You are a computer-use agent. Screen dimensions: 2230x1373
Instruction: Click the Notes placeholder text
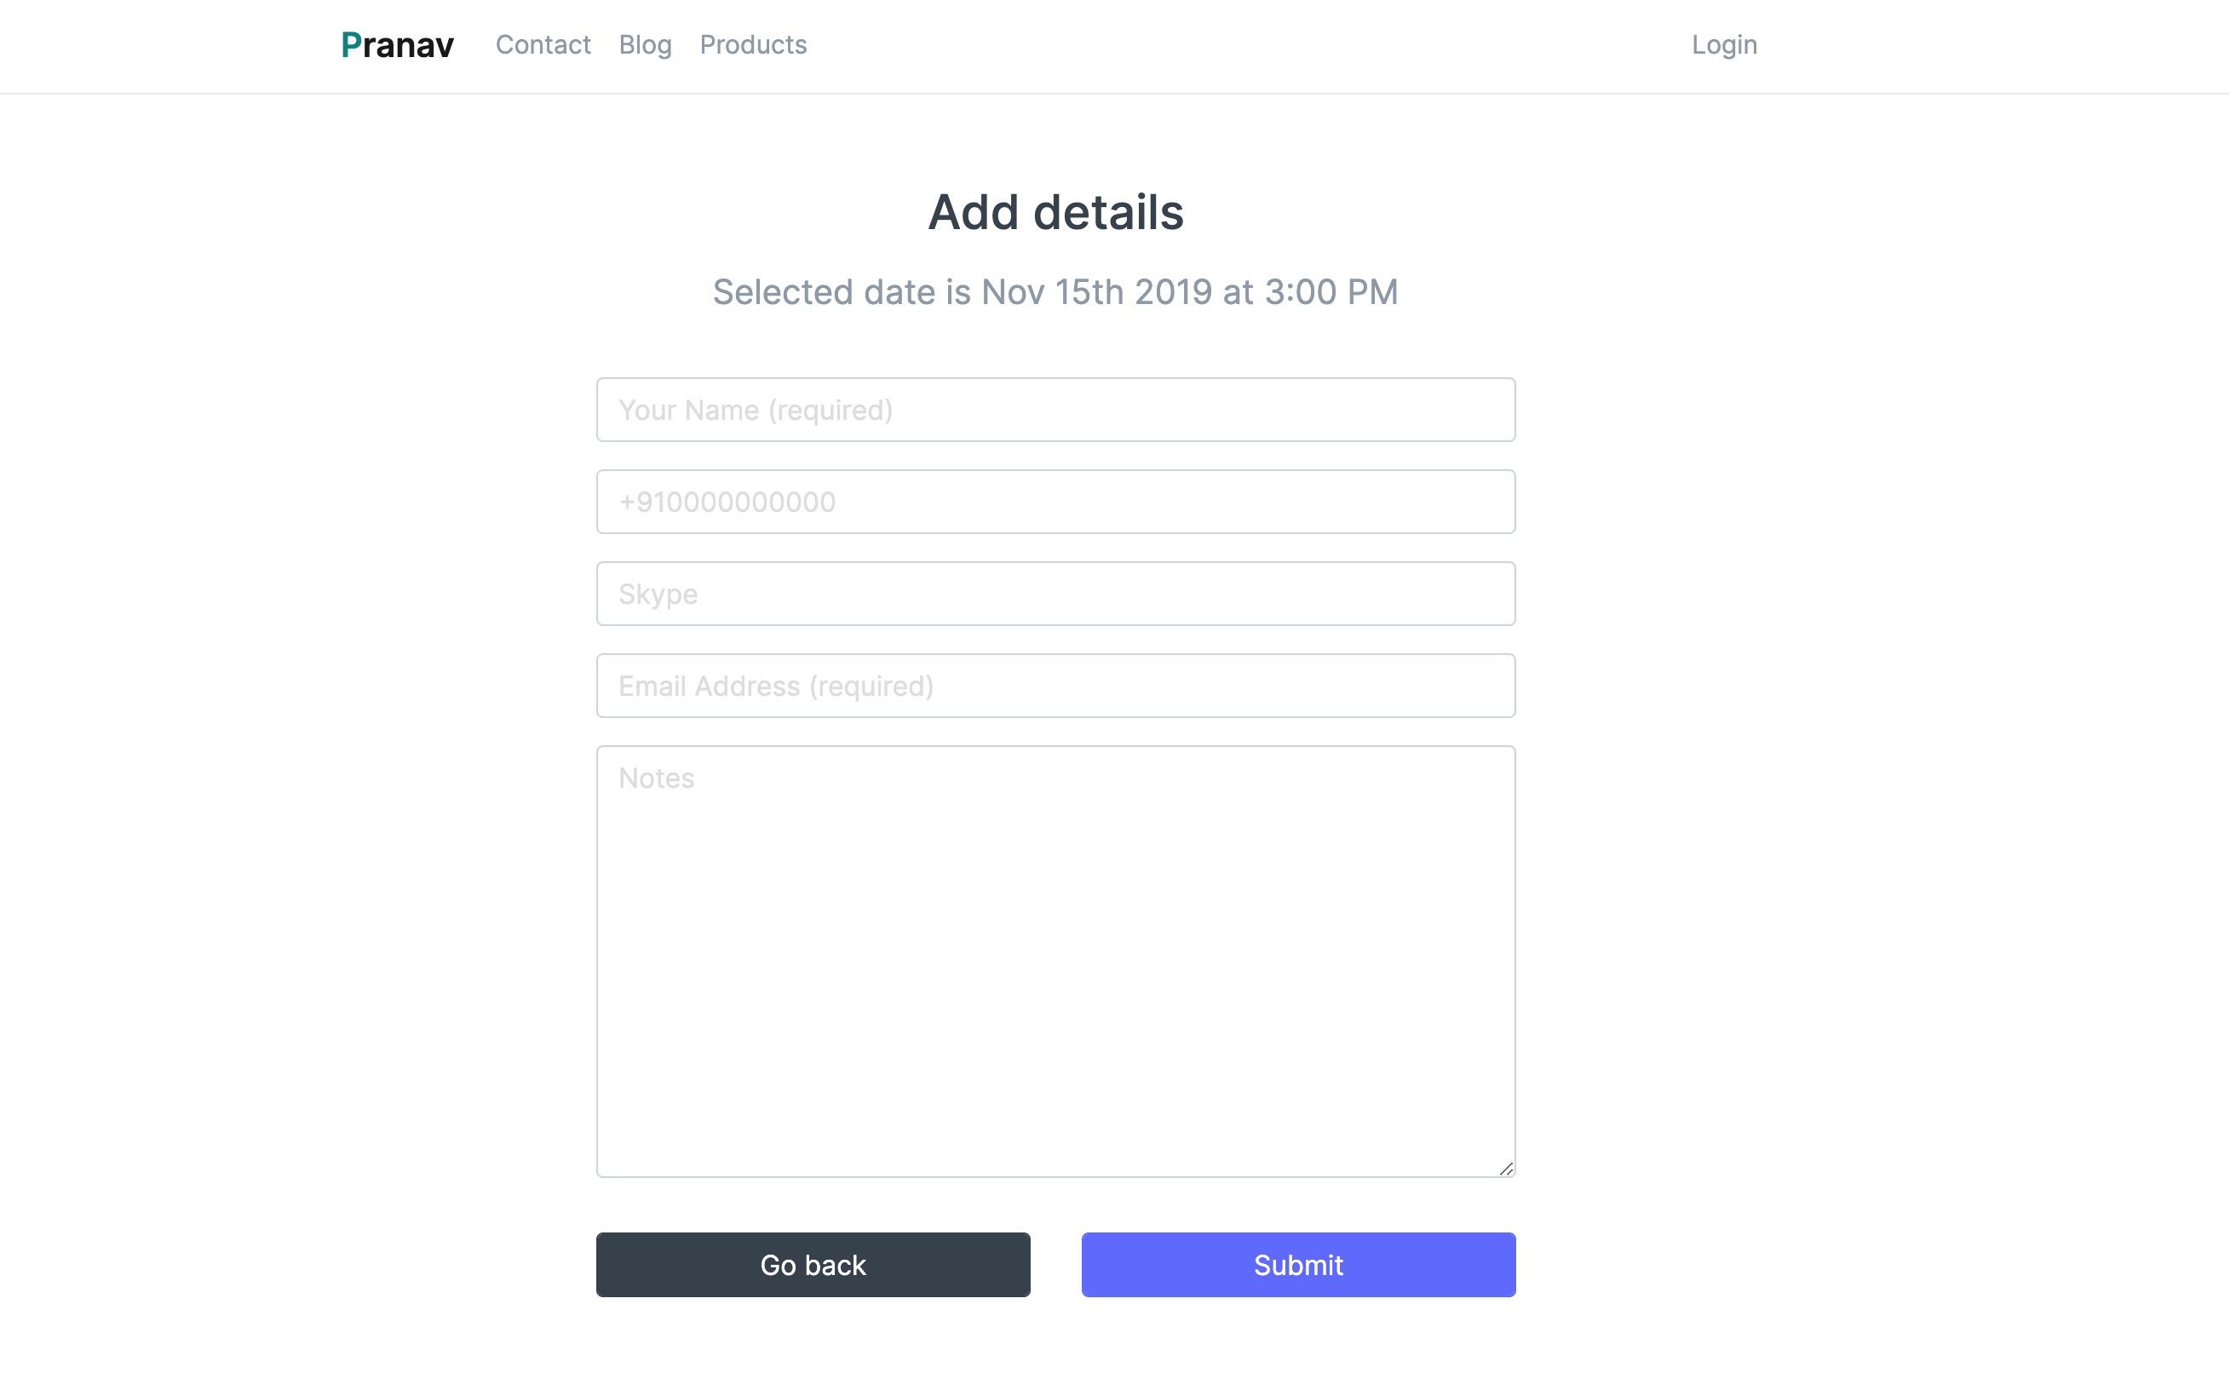pos(657,778)
